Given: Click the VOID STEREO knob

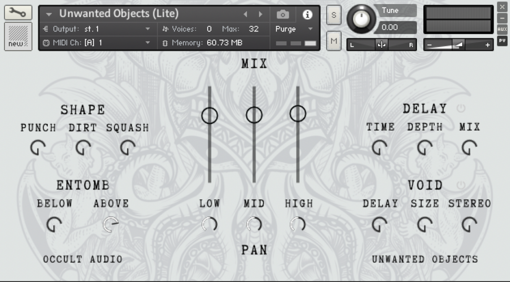Looking at the screenshot, I should click(469, 224).
